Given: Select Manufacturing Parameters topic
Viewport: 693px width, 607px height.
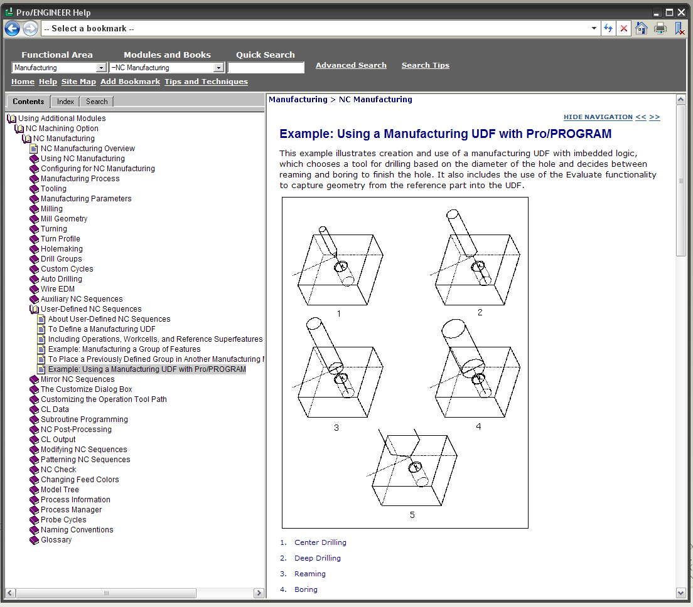Looking at the screenshot, I should coord(86,199).
